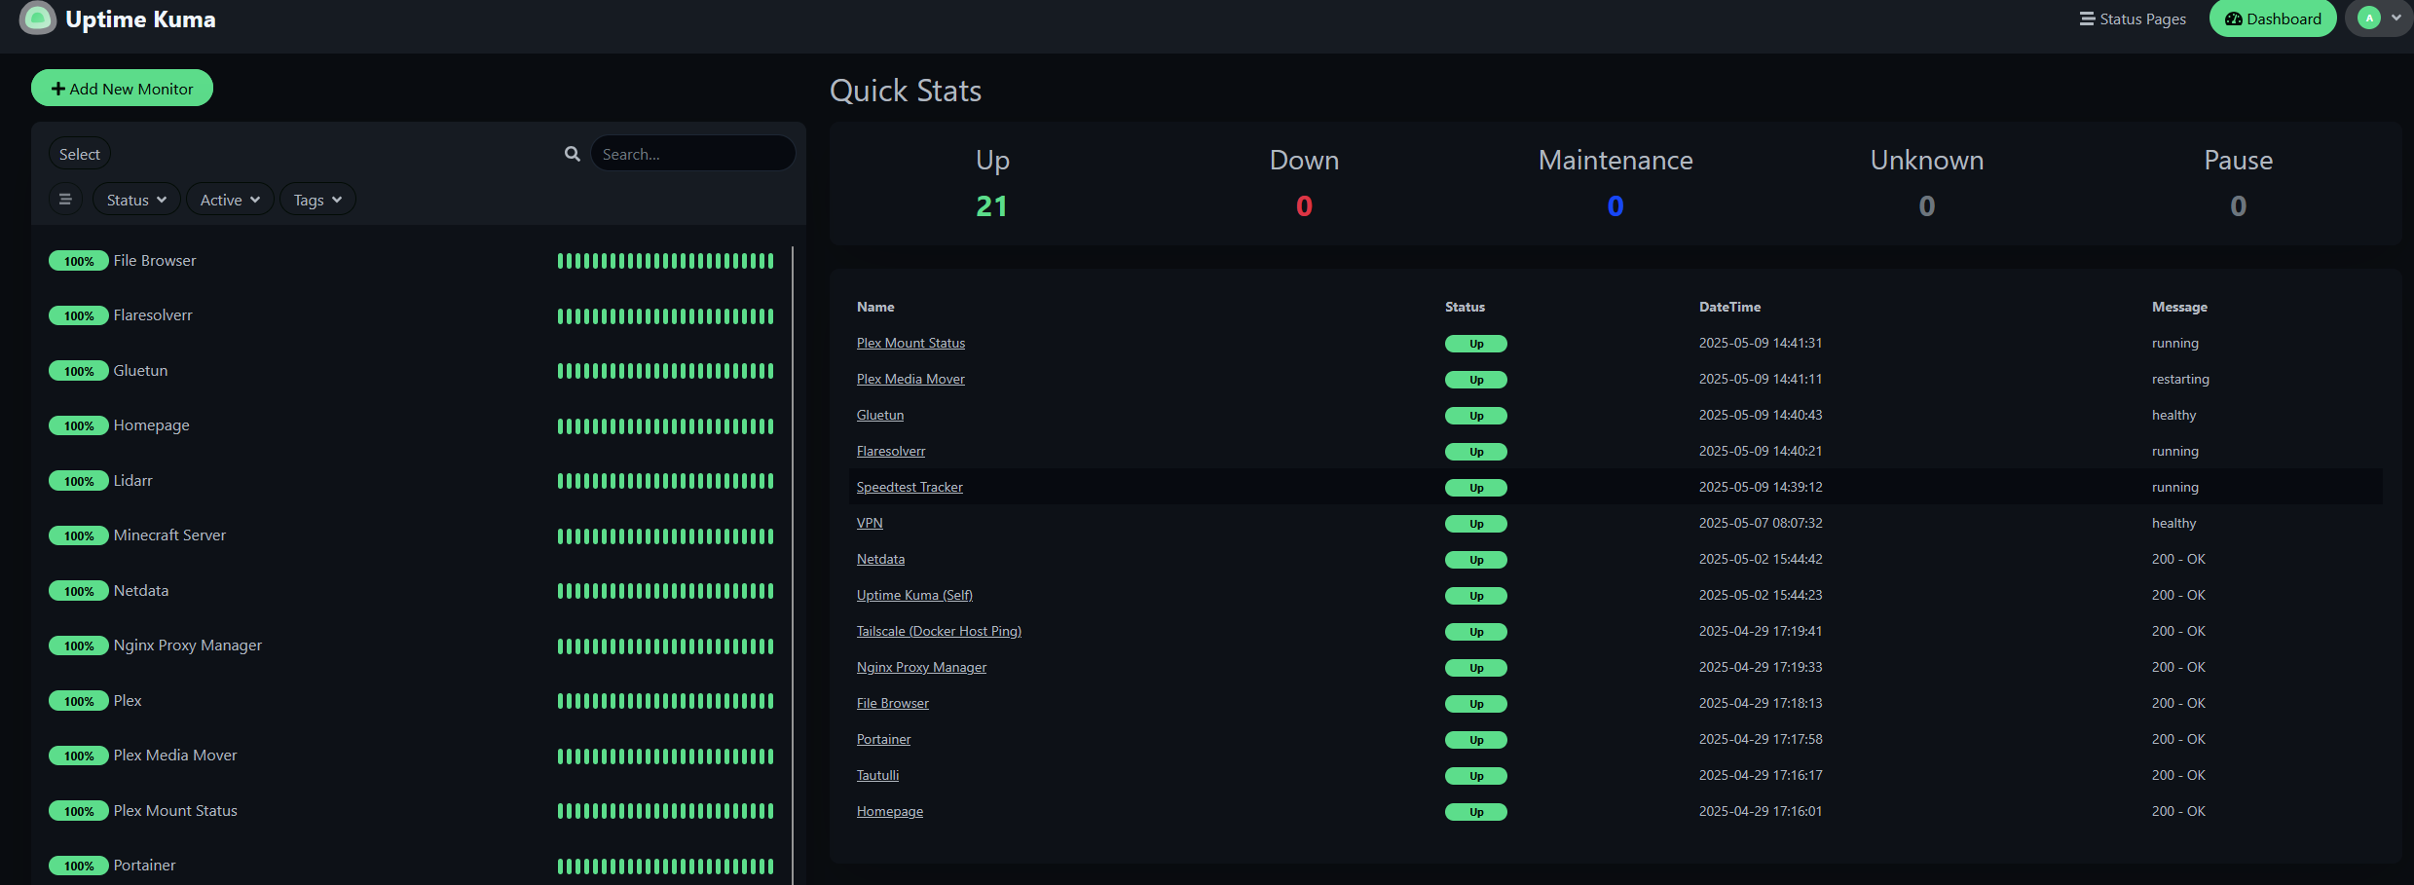Click the Uptime Kuma logo icon
The height and width of the screenshot is (885, 2414).
pos(38,18)
